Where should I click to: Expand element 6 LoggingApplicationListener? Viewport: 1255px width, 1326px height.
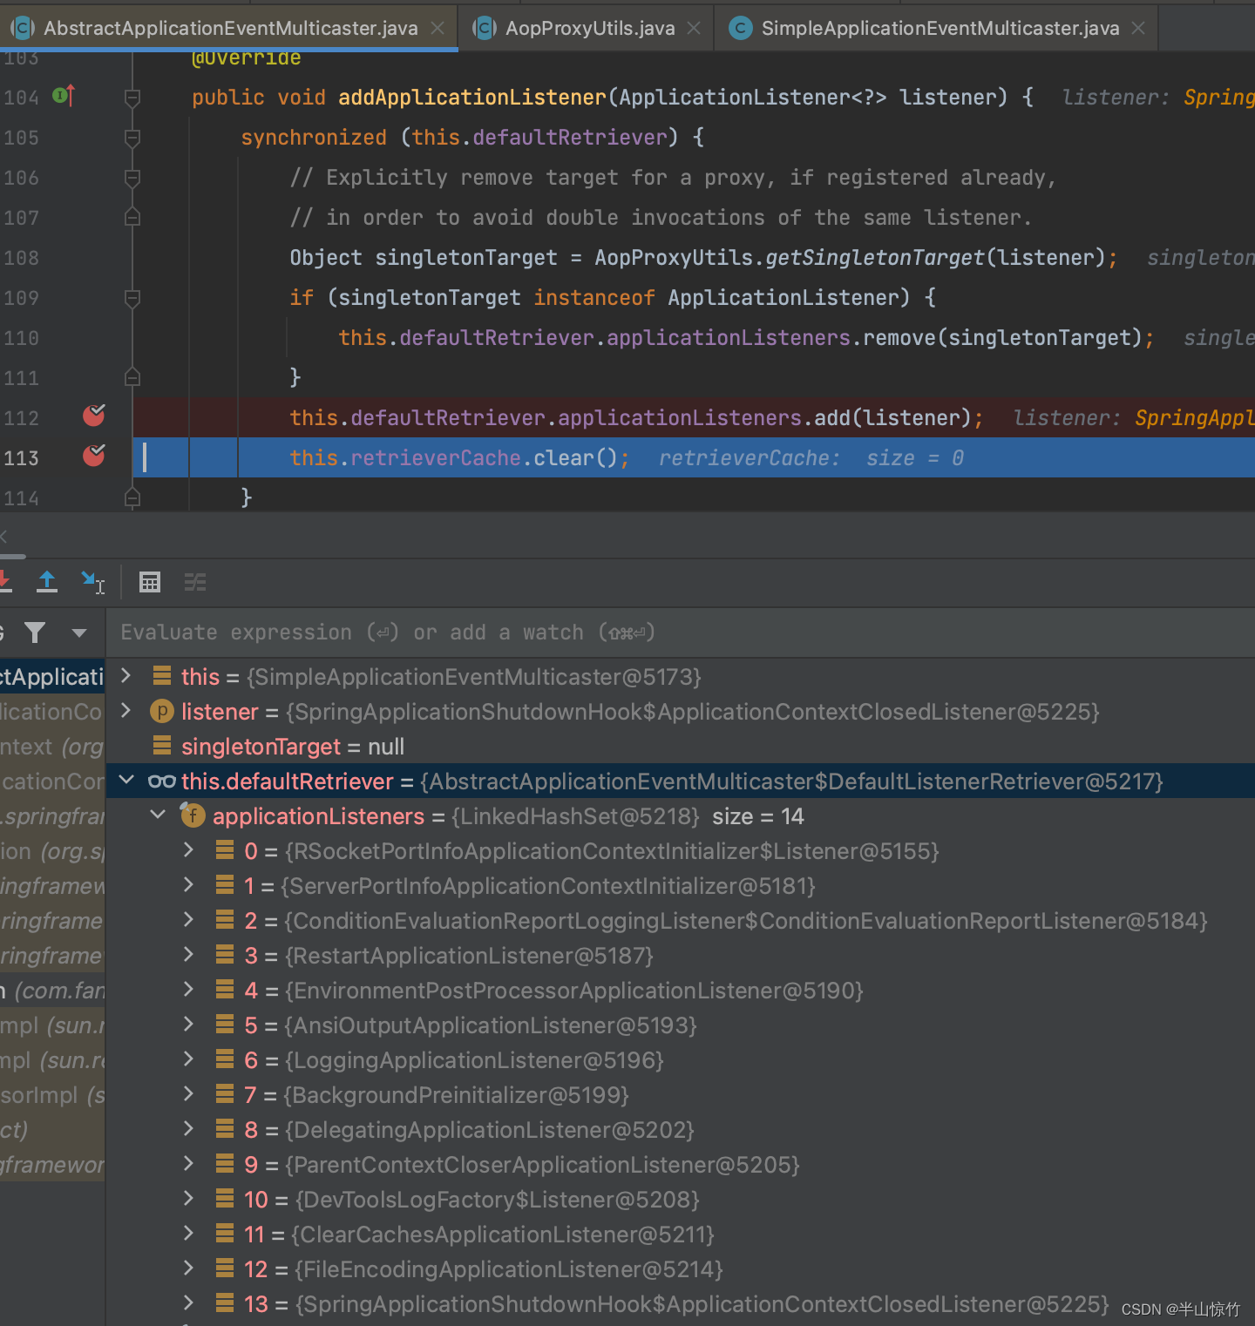pos(189,1059)
